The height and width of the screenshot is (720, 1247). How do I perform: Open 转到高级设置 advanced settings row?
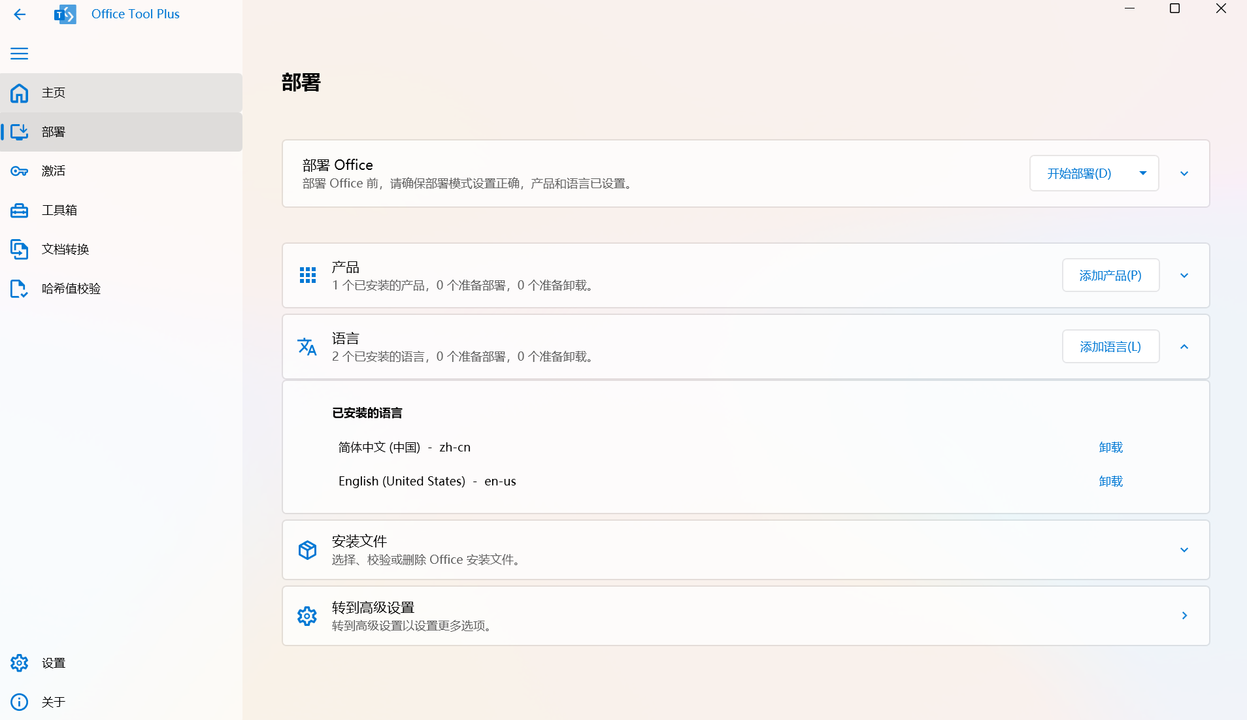point(745,615)
